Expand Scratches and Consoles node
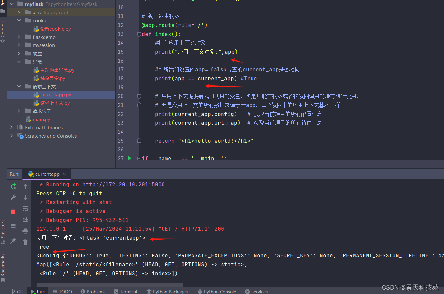This screenshot has height=294, width=444. point(12,136)
